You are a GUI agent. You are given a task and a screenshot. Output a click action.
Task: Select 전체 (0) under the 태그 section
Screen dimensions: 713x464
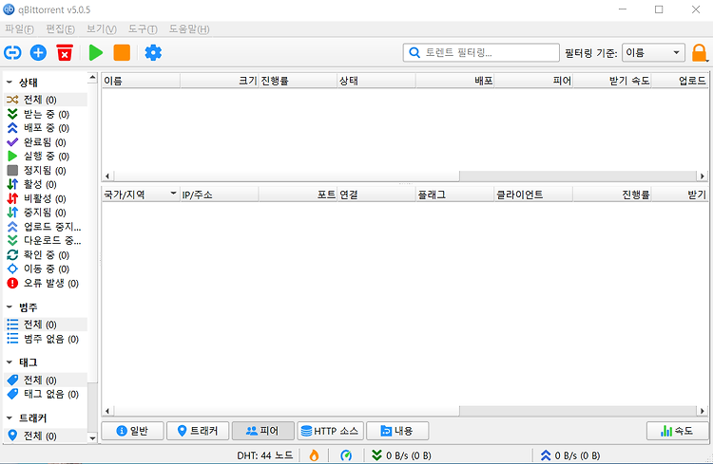pyautogui.click(x=46, y=380)
